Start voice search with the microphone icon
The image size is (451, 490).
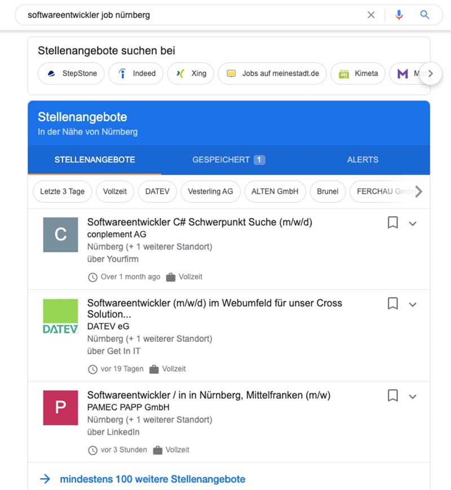pyautogui.click(x=399, y=15)
